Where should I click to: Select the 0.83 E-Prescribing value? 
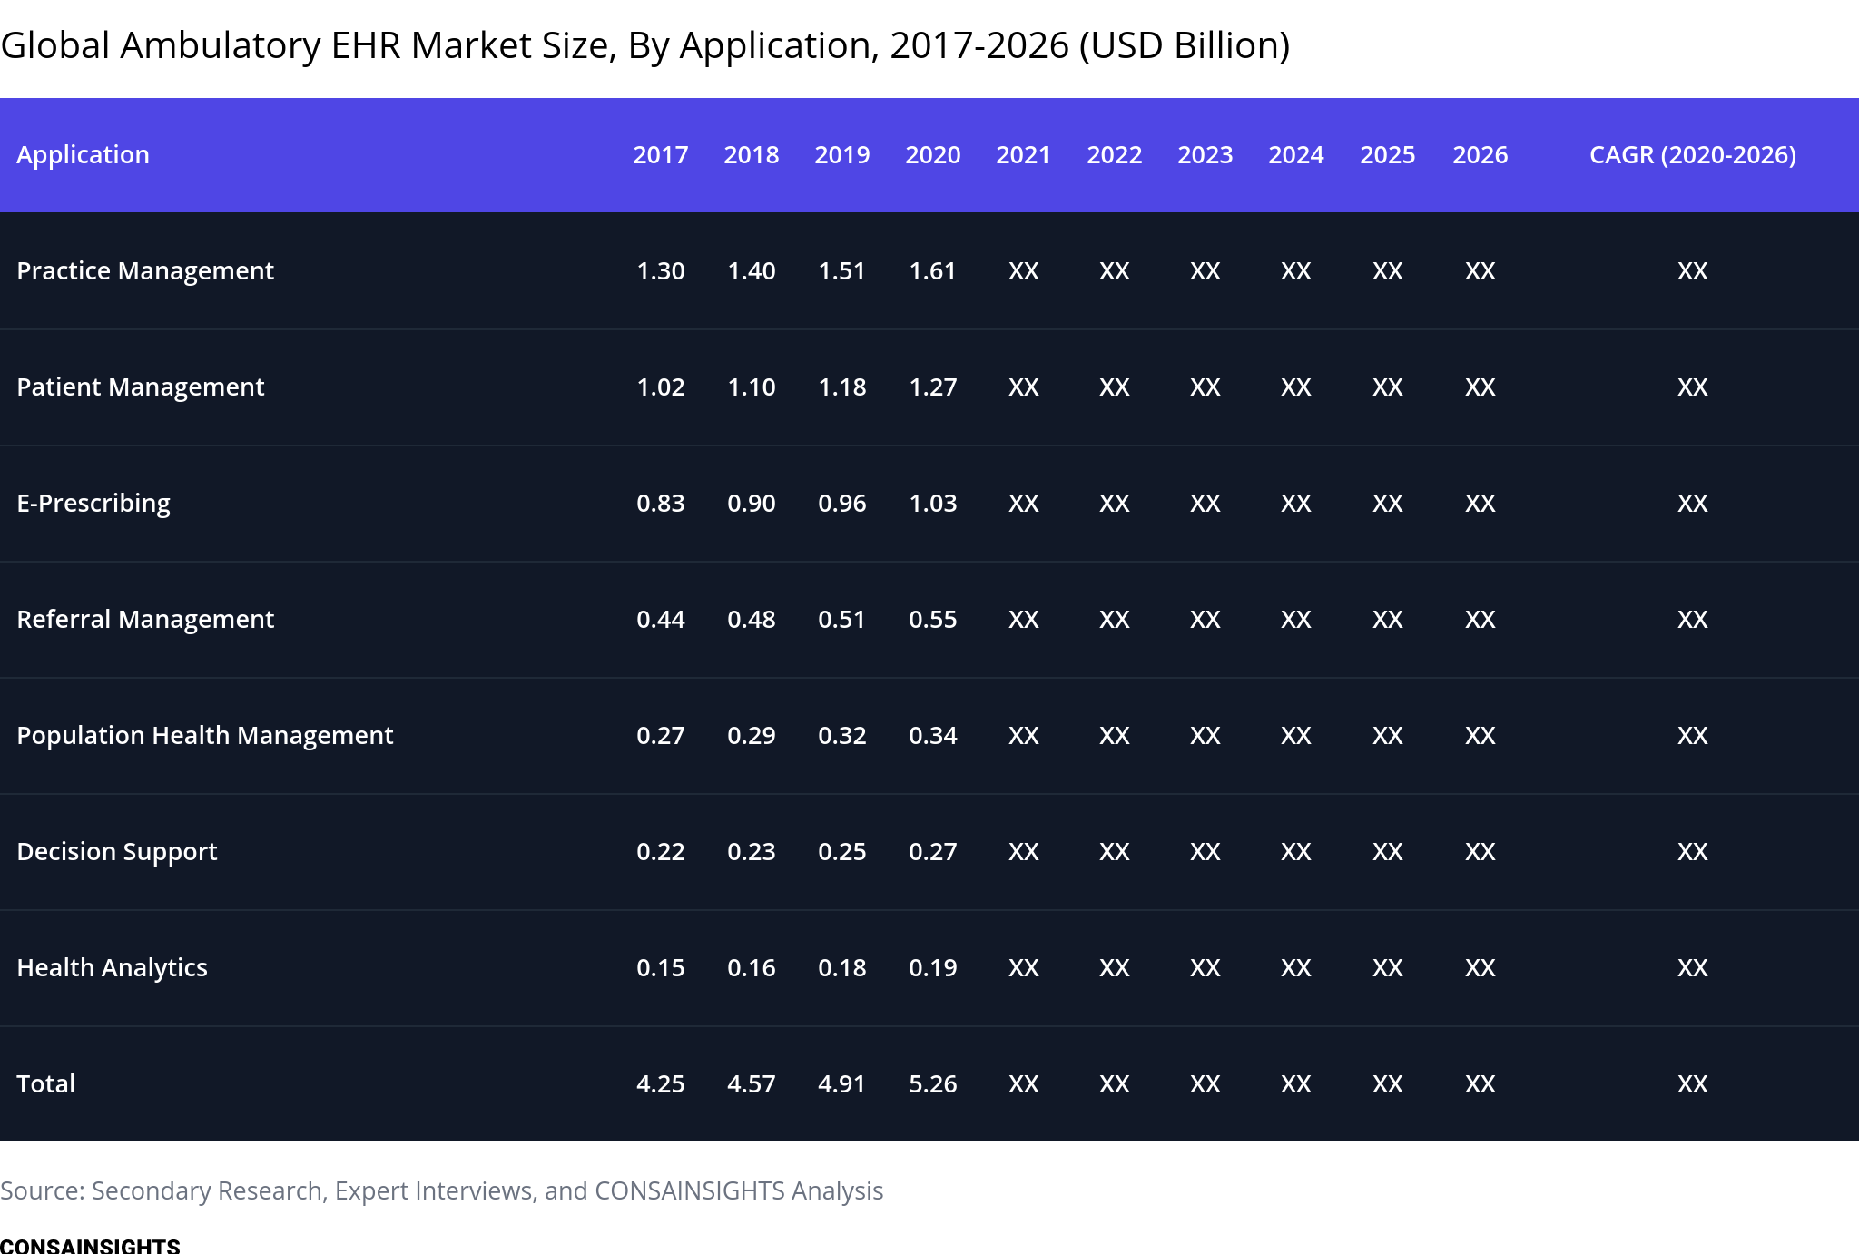(x=661, y=504)
